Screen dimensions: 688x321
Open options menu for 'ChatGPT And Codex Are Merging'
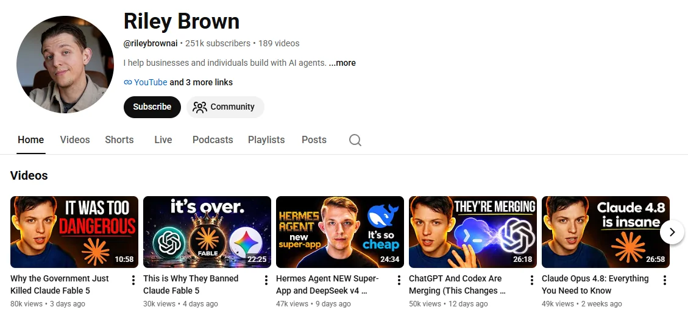[x=532, y=280]
